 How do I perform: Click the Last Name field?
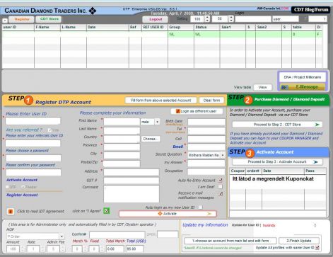tap(122, 130)
